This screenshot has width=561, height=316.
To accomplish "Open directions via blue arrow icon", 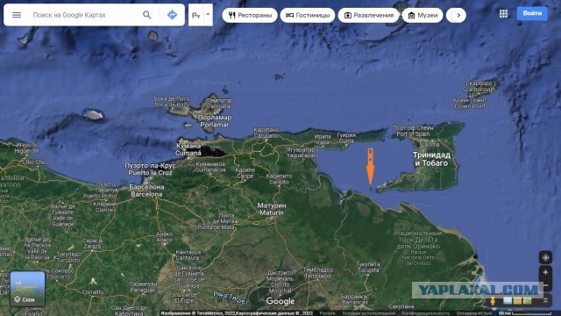I will pyautogui.click(x=172, y=15).
